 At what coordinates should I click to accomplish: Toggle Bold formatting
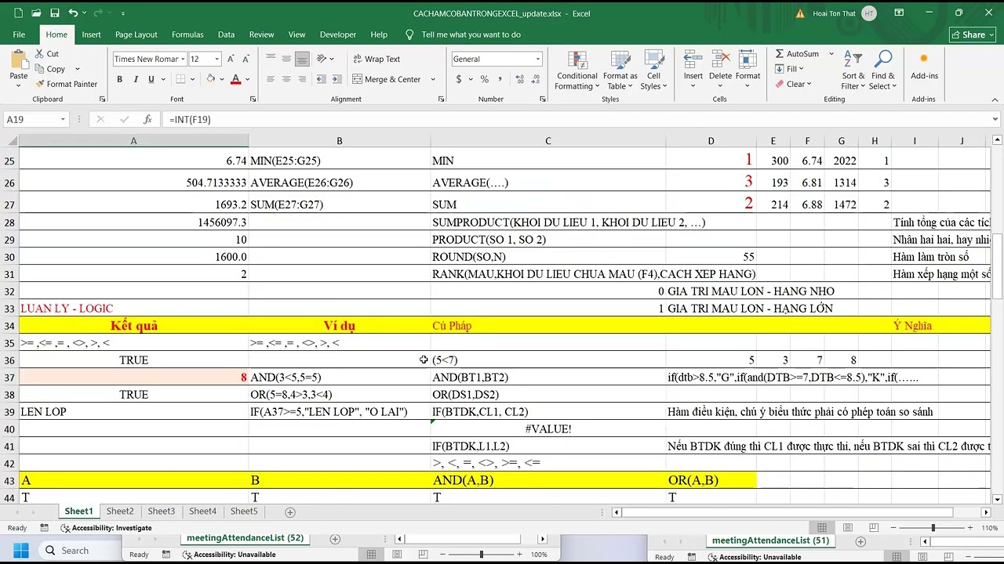click(119, 79)
